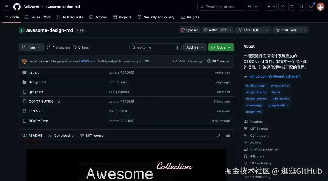Open the Pull requests tab
This screenshot has height=181, width=328.
[x=70, y=17]
